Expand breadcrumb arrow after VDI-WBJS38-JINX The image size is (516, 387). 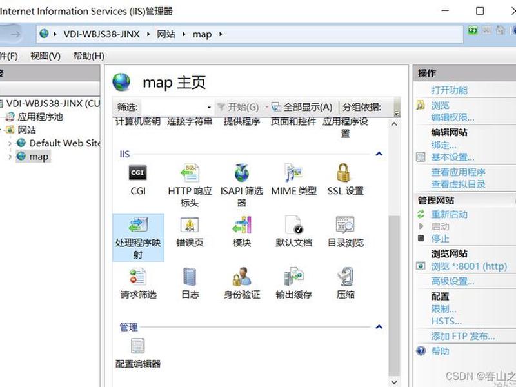pyautogui.click(x=148, y=34)
